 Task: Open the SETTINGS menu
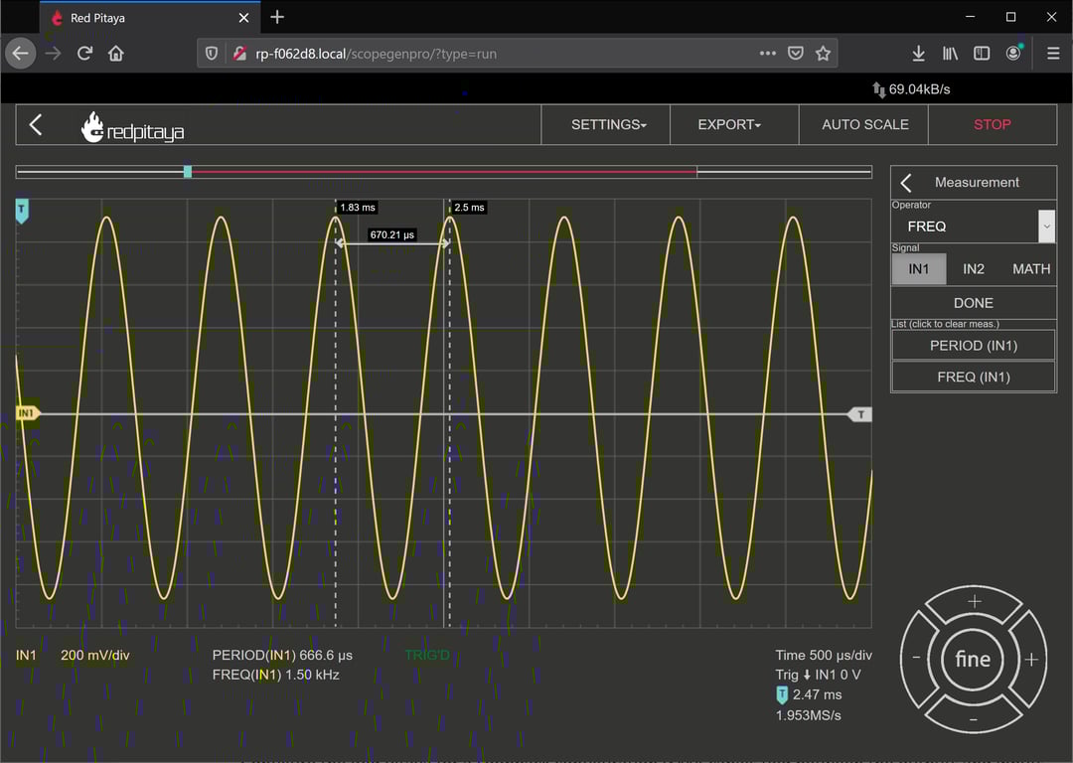click(x=608, y=124)
